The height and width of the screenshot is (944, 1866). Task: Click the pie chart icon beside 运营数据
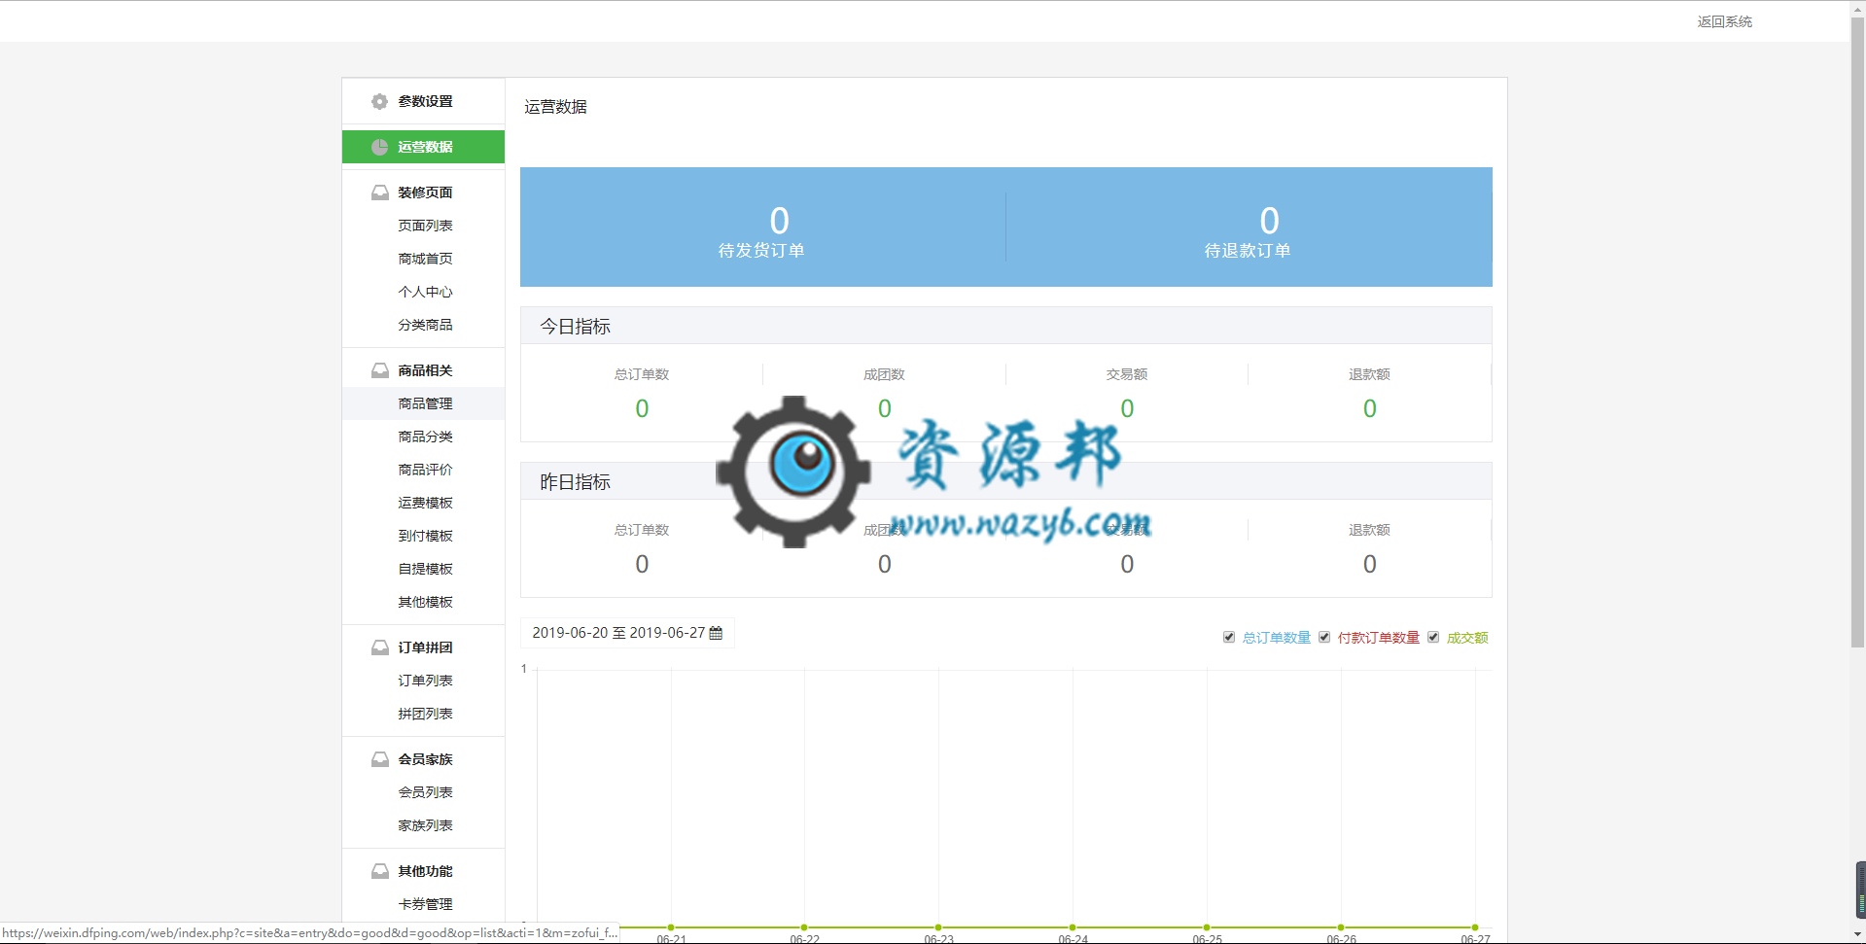379,147
